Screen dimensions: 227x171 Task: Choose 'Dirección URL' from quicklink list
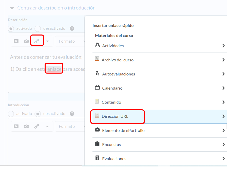coord(115,116)
